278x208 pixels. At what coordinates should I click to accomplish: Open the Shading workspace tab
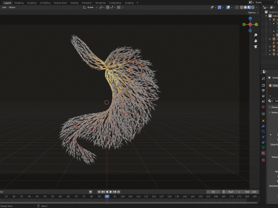point(74,3)
